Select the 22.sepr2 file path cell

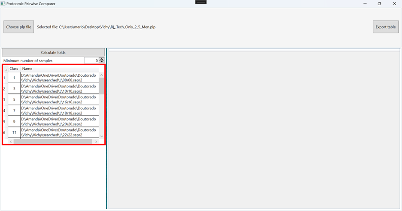[59, 133]
